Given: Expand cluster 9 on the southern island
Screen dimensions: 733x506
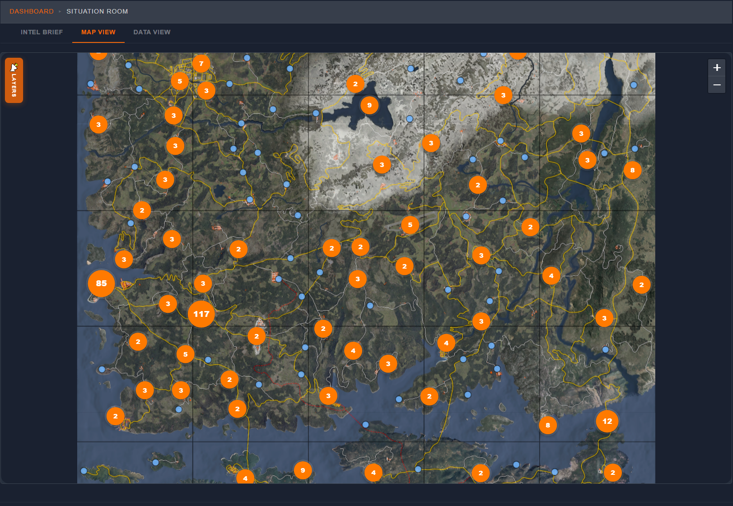Looking at the screenshot, I should click(303, 470).
